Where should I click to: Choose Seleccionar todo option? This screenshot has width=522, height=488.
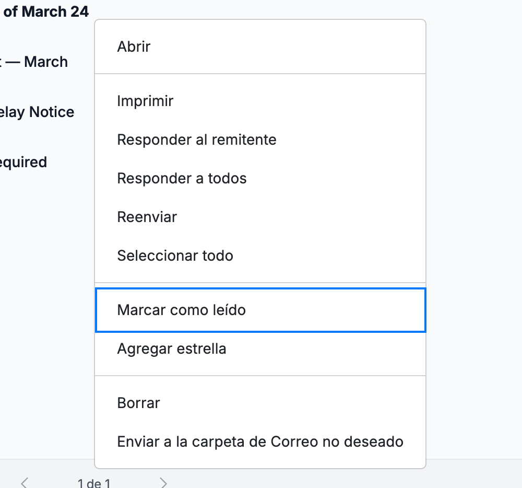(x=260, y=255)
